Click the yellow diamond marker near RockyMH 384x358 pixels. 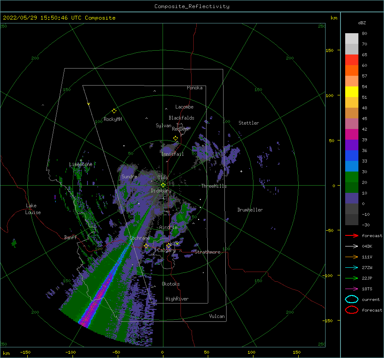tap(114, 111)
